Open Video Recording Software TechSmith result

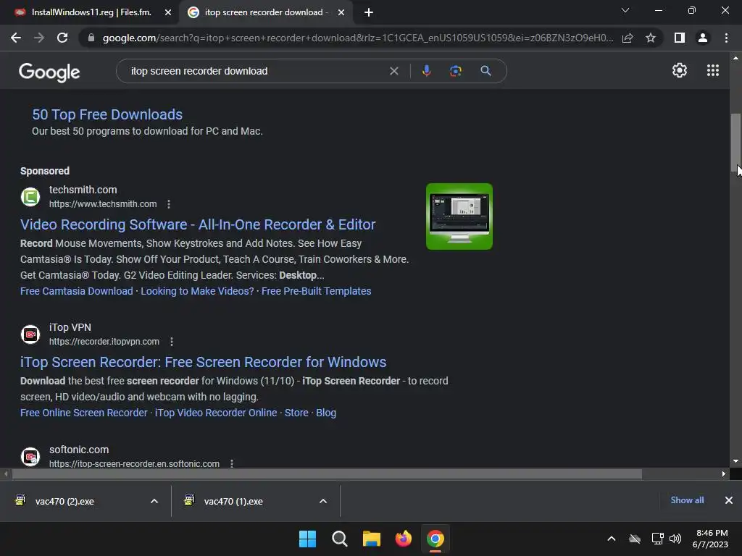(198, 224)
